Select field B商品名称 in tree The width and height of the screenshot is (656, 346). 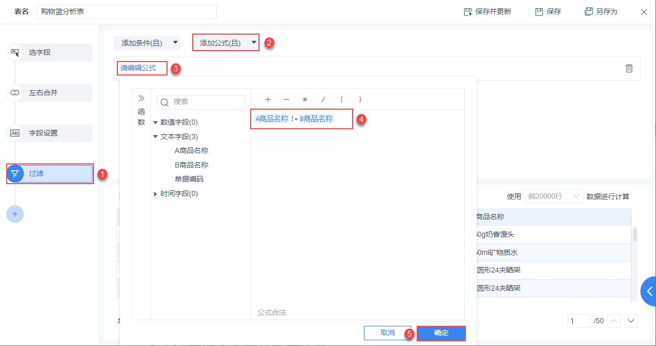(191, 165)
